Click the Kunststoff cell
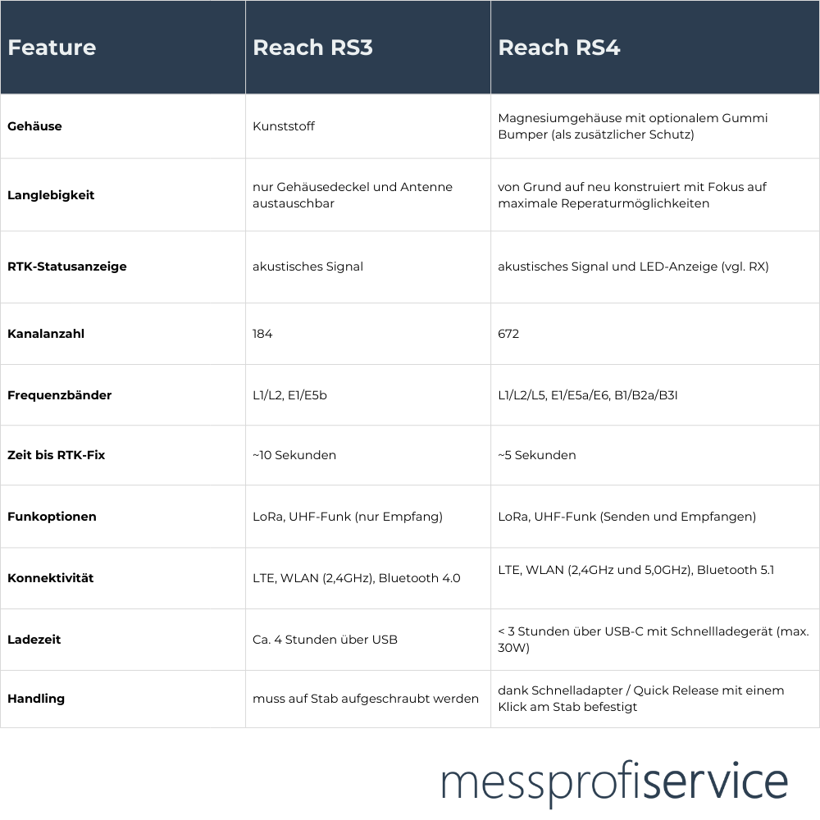Screen dimensions: 820x820 [x=284, y=126]
